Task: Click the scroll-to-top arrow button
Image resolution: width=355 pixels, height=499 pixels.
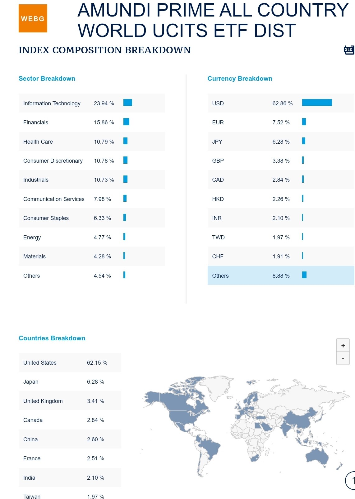Action: (351, 481)
